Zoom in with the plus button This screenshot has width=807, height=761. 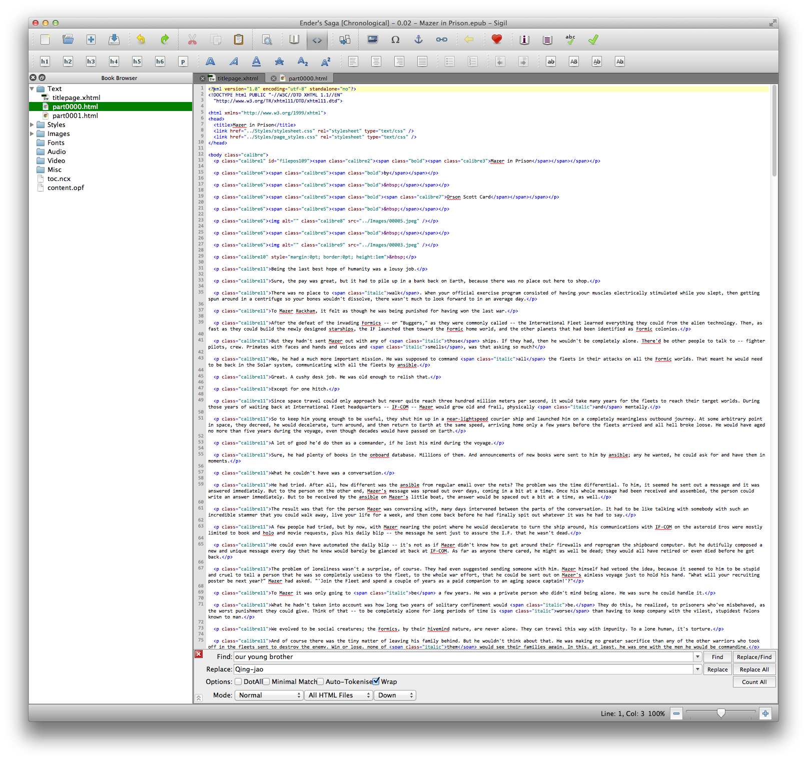(x=765, y=713)
